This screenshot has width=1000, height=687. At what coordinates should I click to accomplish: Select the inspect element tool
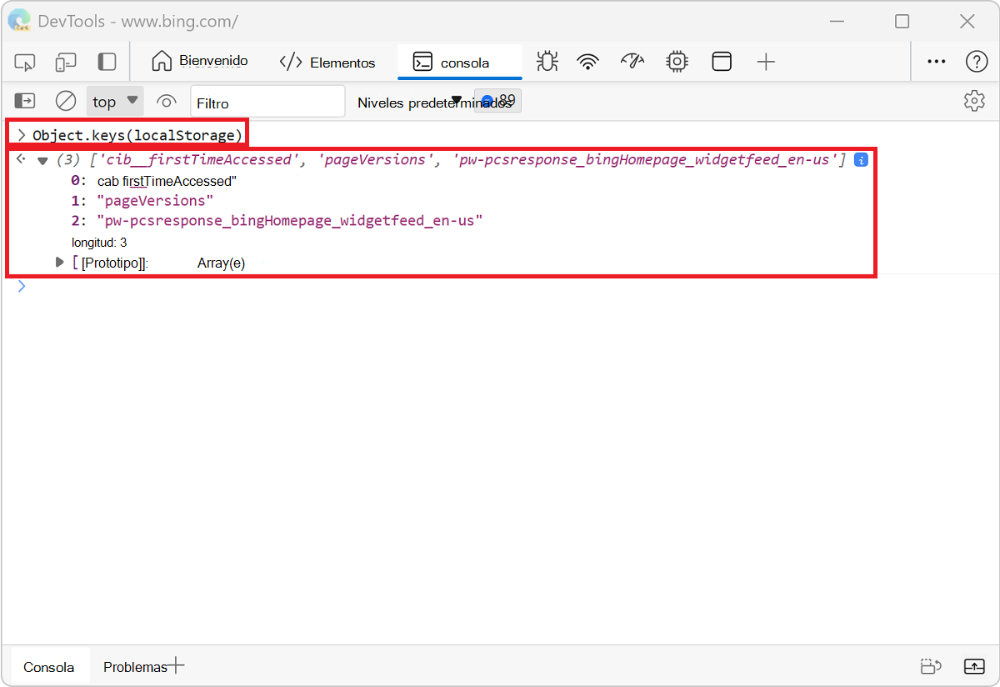click(25, 61)
